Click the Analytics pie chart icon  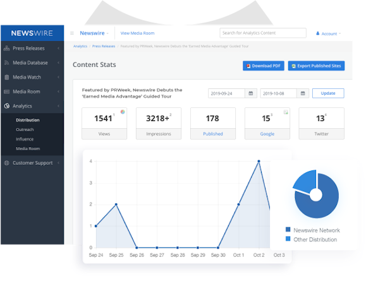7,106
